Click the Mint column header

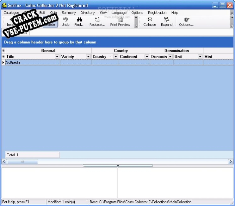pyautogui.click(x=218, y=57)
